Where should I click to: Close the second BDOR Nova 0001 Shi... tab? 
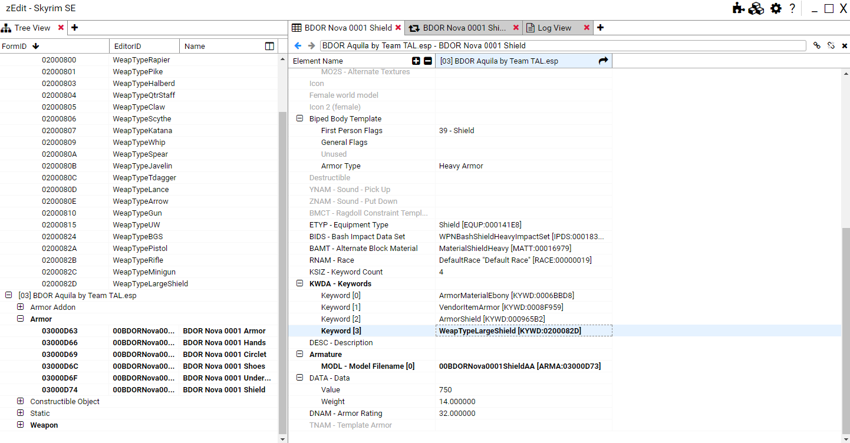[x=516, y=28]
